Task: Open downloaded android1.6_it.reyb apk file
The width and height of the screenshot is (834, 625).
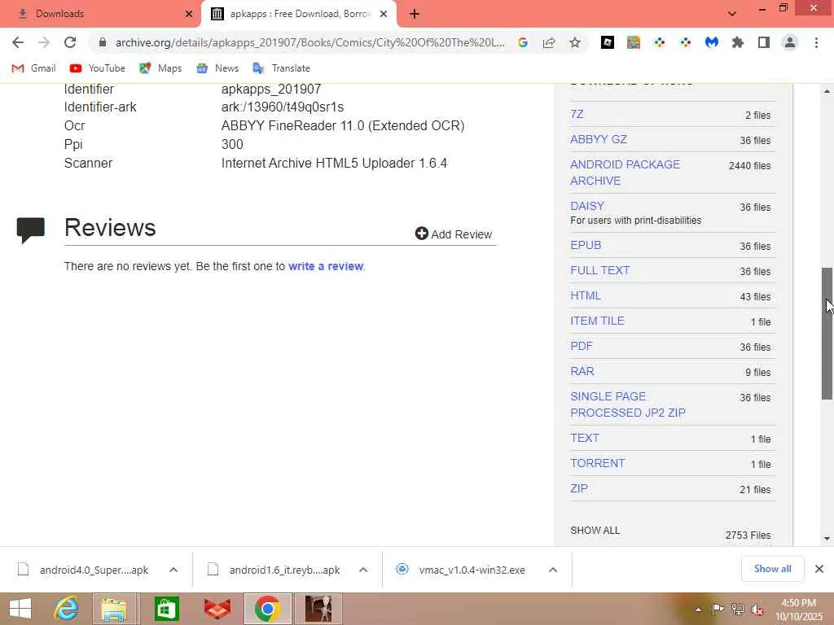Action: click(x=274, y=570)
